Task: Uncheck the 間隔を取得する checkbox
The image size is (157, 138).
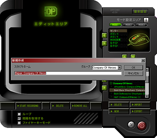Action: [x=19, y=118]
